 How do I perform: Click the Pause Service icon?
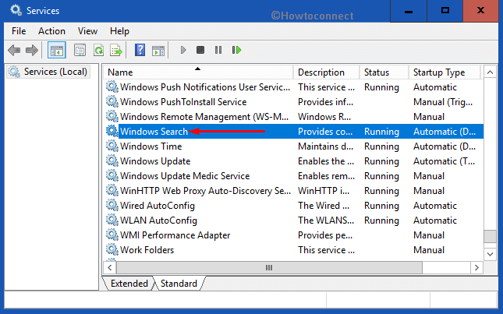coord(218,50)
